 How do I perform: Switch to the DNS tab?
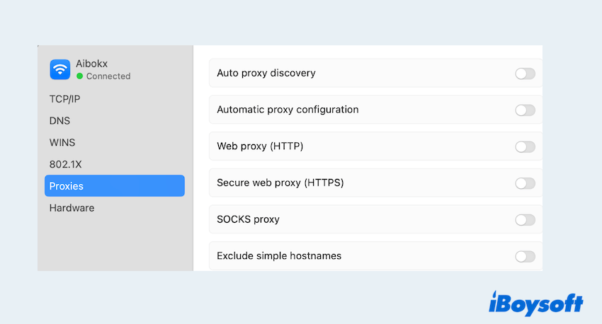click(x=59, y=121)
